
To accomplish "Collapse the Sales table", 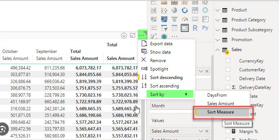I will (218, 50).
